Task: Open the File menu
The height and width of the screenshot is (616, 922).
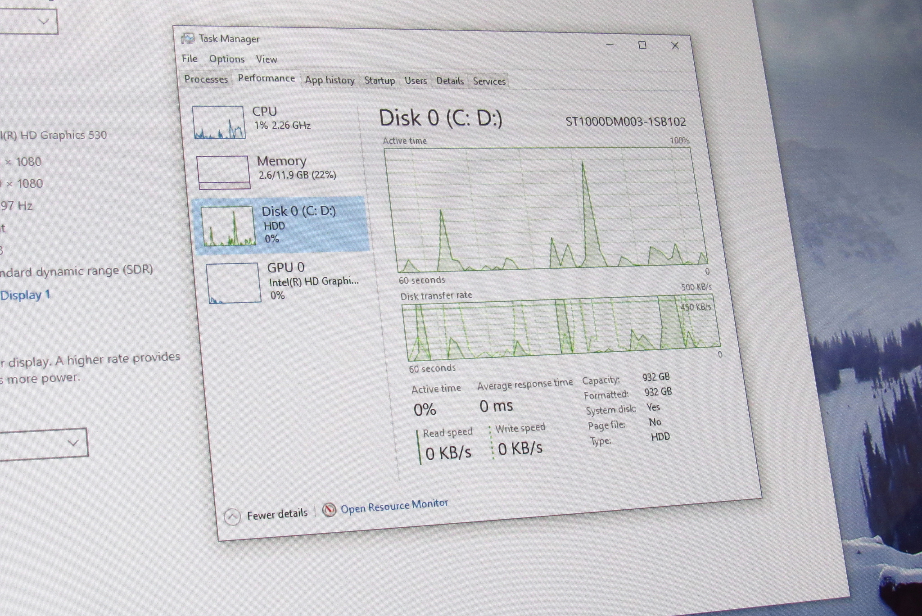Action: click(x=190, y=59)
